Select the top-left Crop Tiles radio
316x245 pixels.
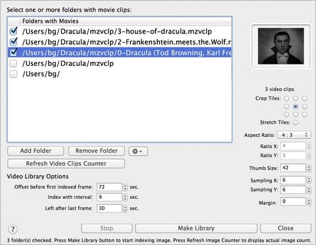(x=286, y=98)
